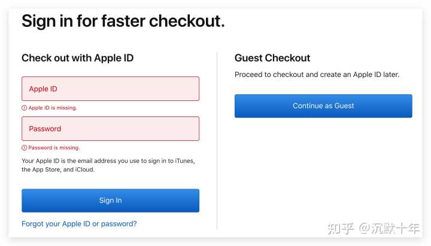The image size is (431, 246).
Task: Click the 知乎 logo in the watermark
Action: pyautogui.click(x=341, y=229)
